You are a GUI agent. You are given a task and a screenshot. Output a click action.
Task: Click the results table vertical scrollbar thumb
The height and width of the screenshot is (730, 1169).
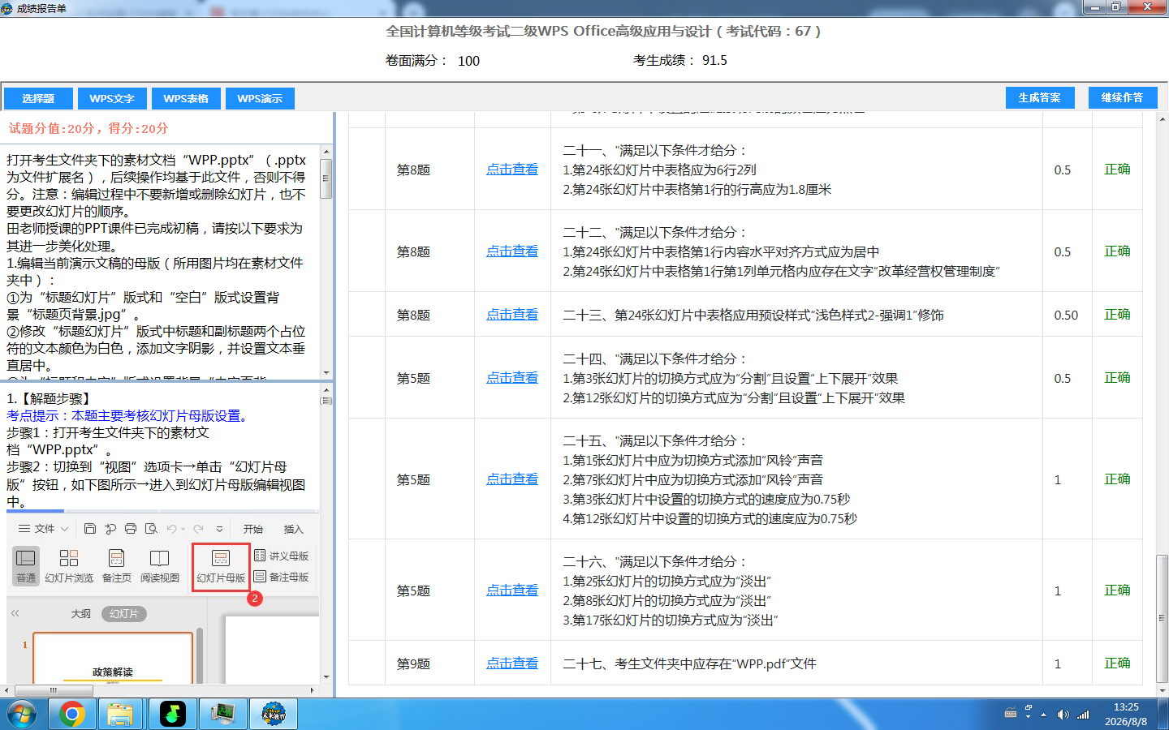pyautogui.click(x=1163, y=618)
